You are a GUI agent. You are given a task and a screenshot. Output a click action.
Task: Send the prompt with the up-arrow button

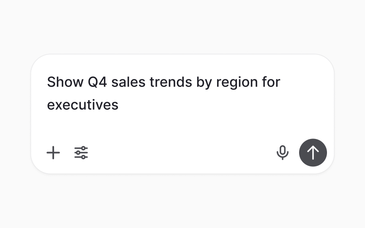(313, 152)
